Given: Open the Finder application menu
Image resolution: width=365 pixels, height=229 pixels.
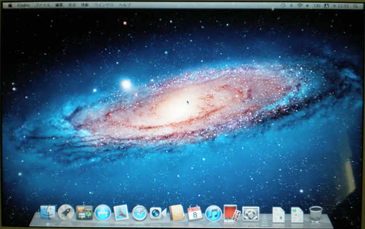Looking at the screenshot, I should coord(23,5).
